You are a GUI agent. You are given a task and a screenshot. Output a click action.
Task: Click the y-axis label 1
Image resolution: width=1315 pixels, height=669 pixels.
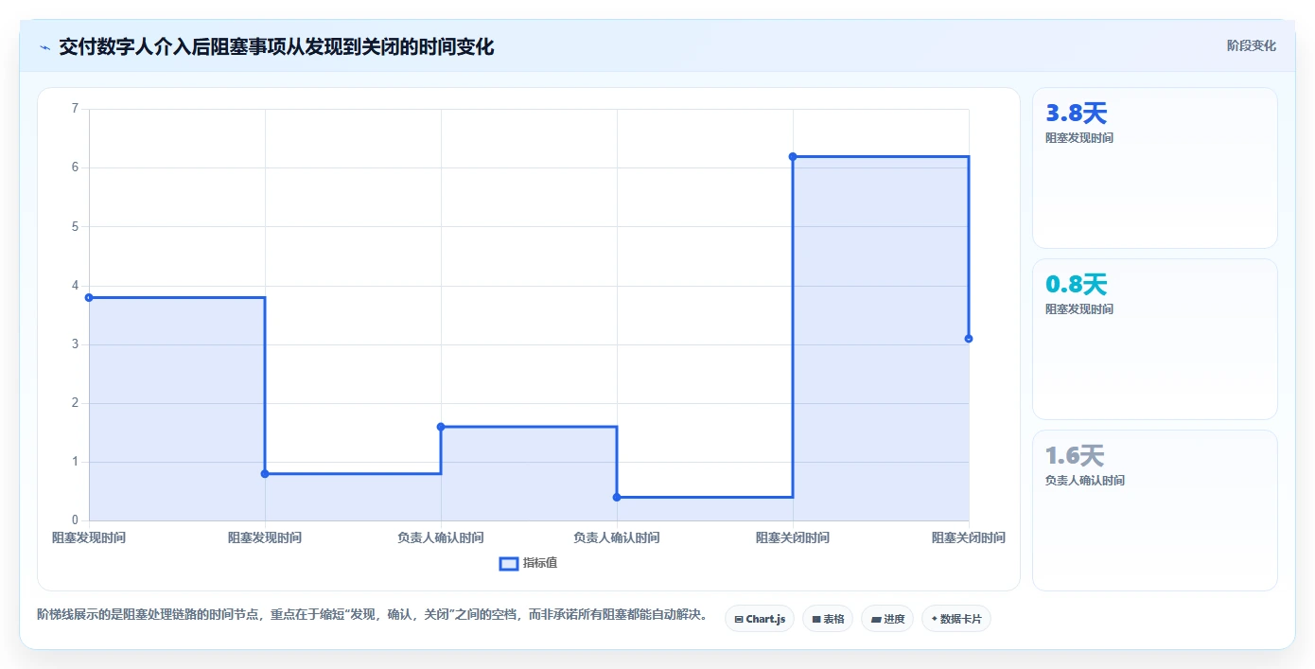(x=75, y=462)
